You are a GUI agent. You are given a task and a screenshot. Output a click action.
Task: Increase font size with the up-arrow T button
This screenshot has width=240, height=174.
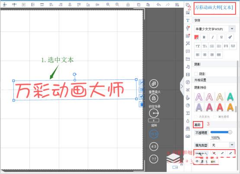[198, 46]
